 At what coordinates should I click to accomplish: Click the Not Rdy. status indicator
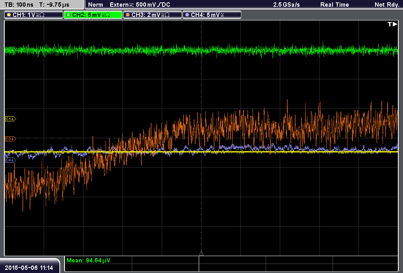coord(387,5)
